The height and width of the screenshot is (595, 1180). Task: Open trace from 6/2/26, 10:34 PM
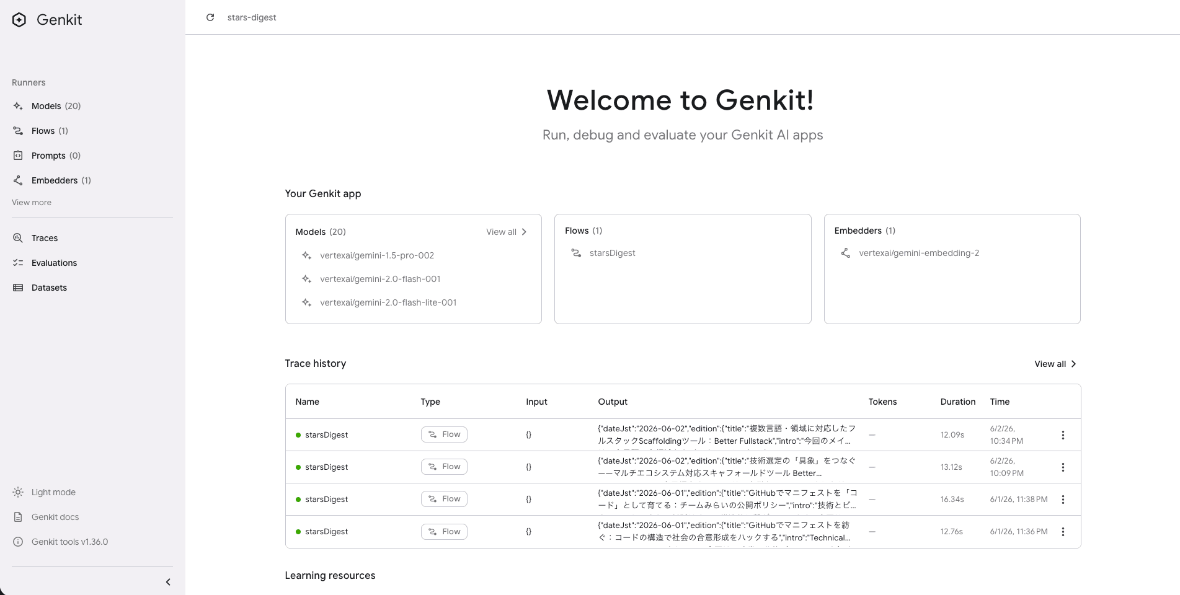point(683,435)
